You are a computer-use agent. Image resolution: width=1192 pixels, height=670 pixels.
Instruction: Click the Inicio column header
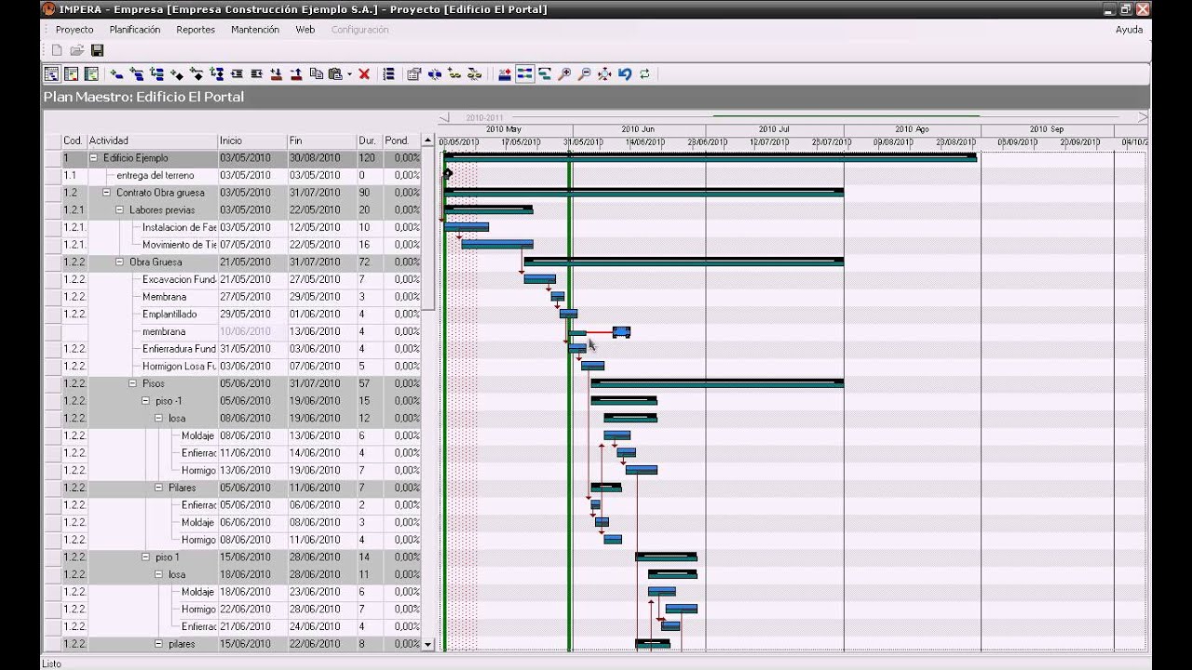(252, 141)
